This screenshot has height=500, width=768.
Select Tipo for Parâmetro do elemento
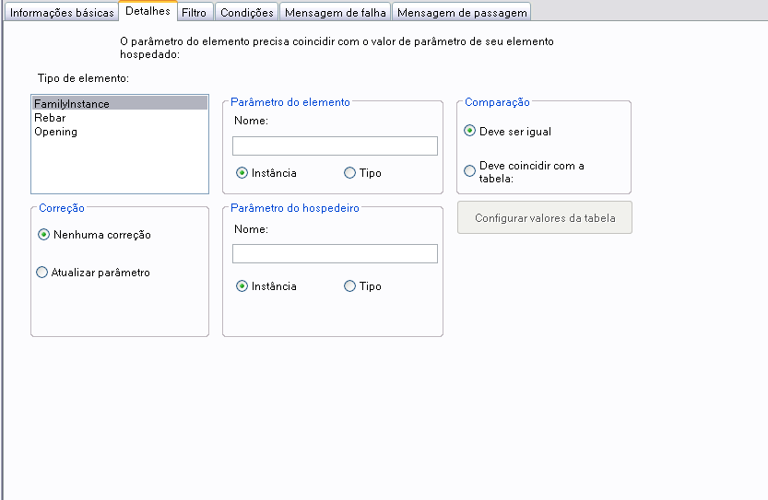click(349, 173)
